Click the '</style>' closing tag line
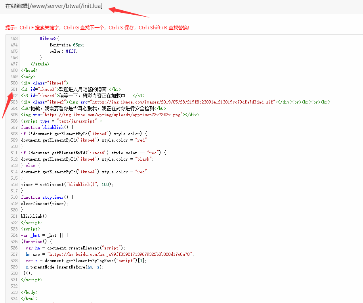The width and height of the screenshot is (363, 303). click(x=40, y=64)
